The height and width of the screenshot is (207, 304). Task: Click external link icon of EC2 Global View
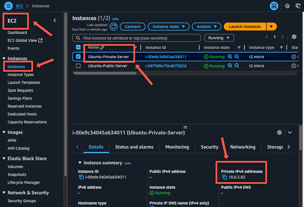(x=40, y=40)
